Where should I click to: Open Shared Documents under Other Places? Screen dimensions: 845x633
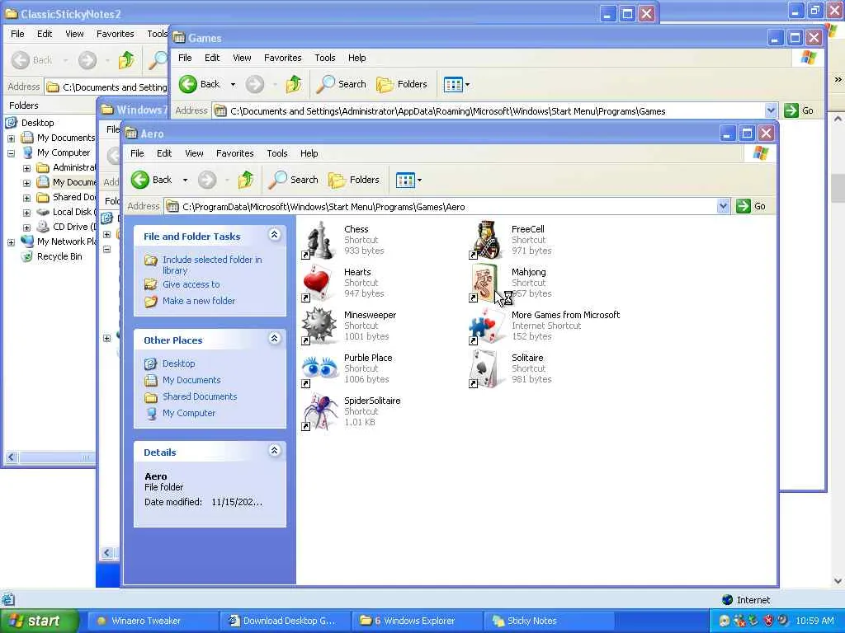click(200, 396)
